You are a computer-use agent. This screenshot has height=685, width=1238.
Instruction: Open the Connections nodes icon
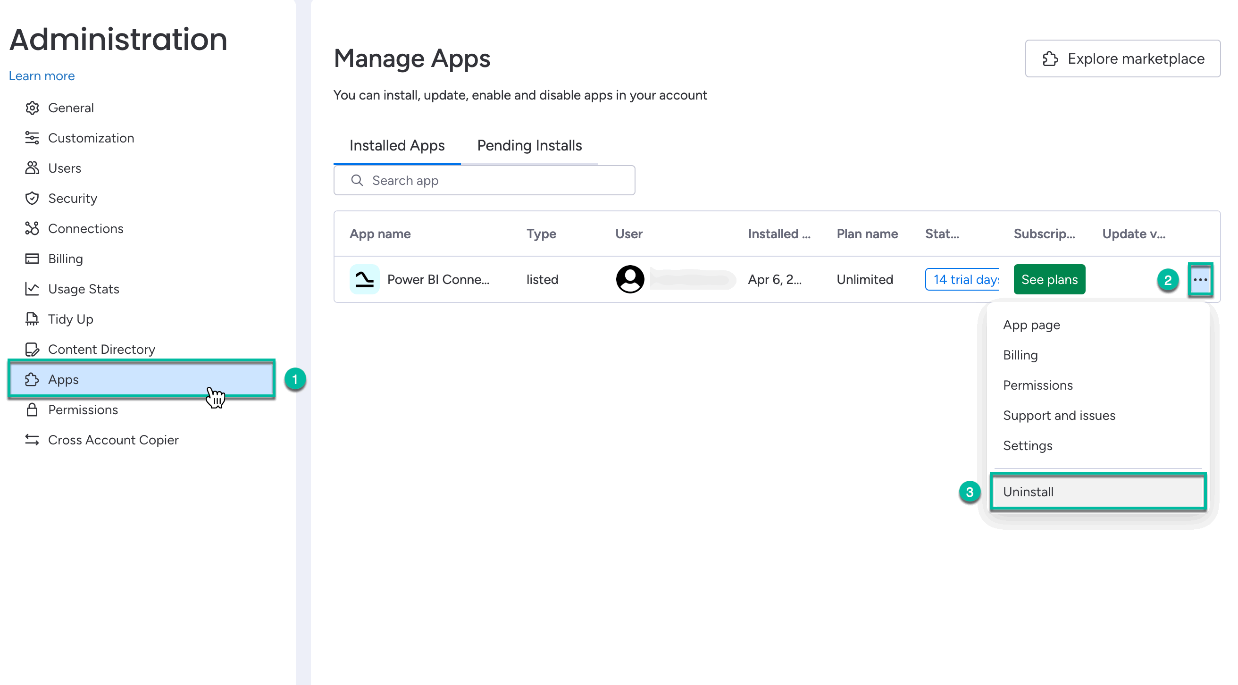click(x=32, y=228)
